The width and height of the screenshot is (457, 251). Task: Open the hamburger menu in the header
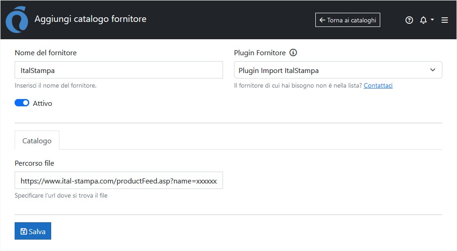(444, 20)
